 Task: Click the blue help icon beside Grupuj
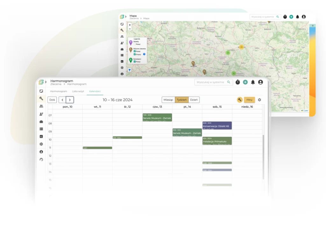coord(144,54)
